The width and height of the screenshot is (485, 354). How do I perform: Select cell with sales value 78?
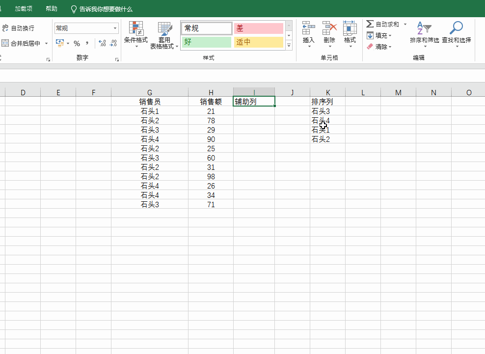tap(211, 120)
